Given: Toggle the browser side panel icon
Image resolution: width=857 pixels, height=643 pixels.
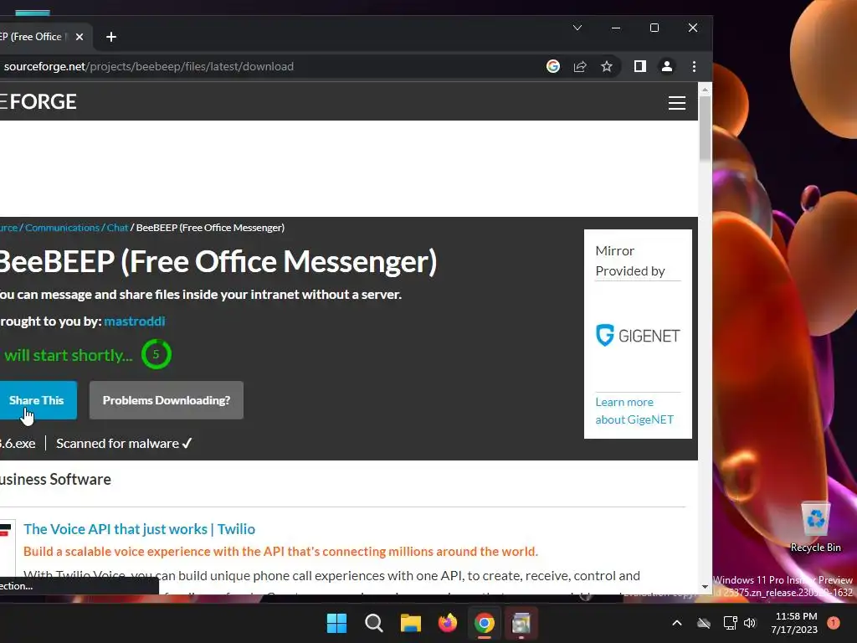Looking at the screenshot, I should pyautogui.click(x=640, y=66).
